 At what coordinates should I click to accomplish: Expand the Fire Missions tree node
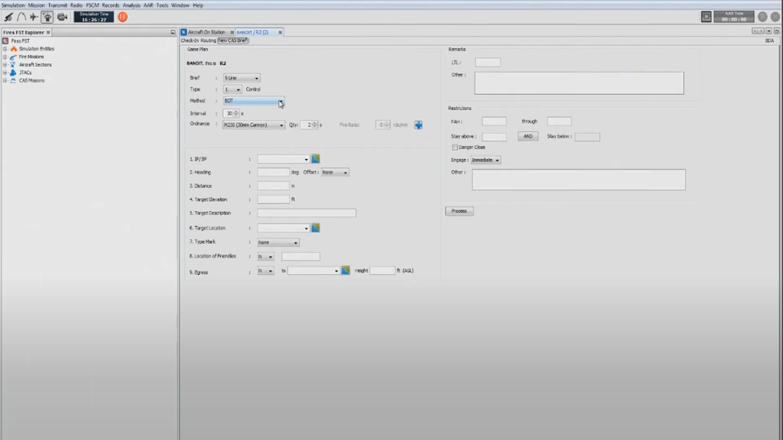[5, 57]
